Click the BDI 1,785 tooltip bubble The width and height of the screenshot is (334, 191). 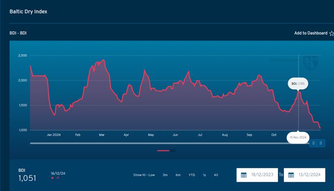pyautogui.click(x=298, y=84)
